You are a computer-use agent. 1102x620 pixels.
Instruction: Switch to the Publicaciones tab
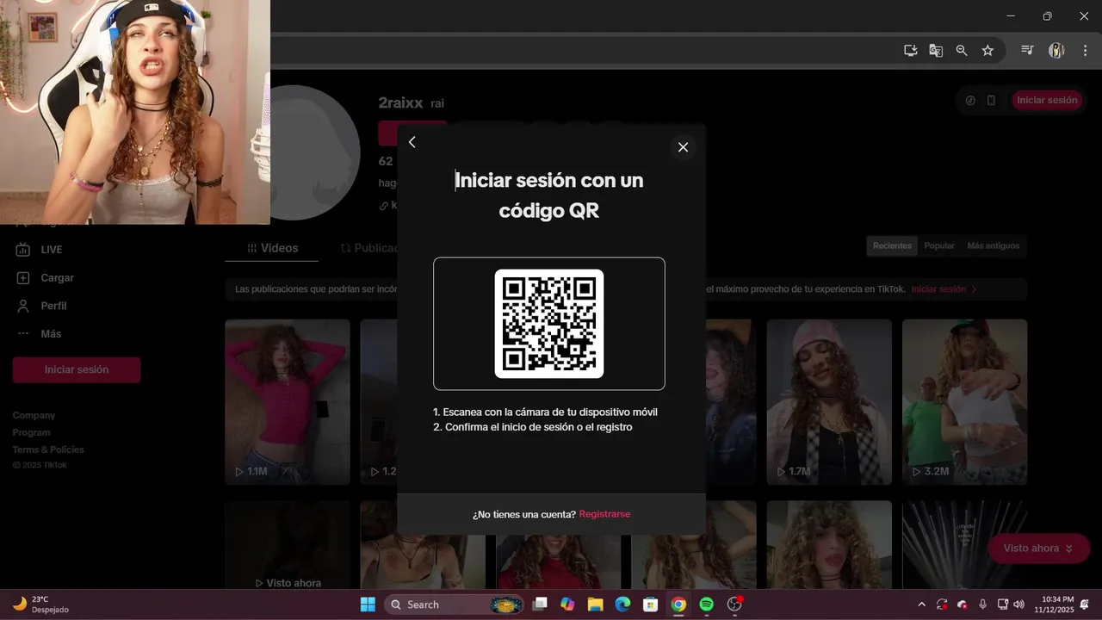[x=370, y=248]
